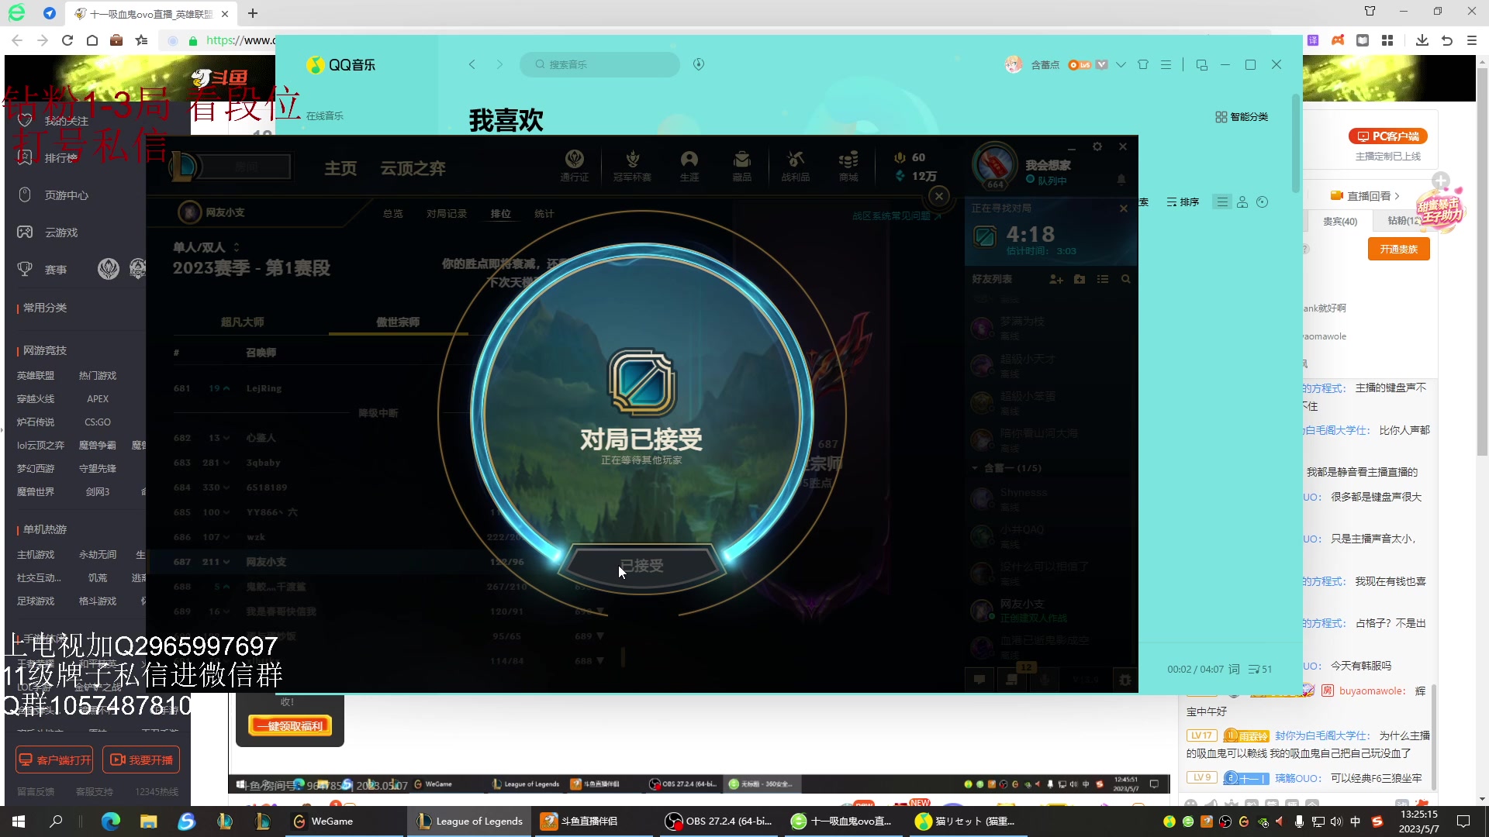Expand the QQ Music previous navigation arrow
This screenshot has height=837, width=1489.
(x=472, y=64)
